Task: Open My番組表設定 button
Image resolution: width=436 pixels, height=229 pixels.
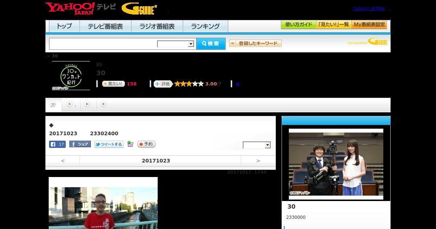Action: 369,25
